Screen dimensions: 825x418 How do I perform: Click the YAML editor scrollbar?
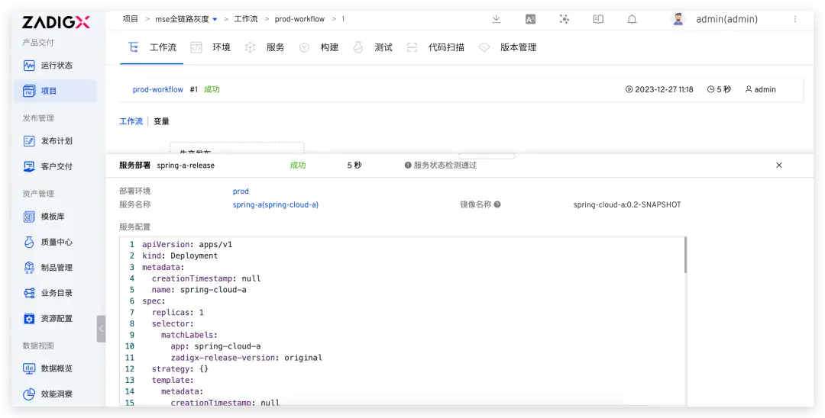685,256
